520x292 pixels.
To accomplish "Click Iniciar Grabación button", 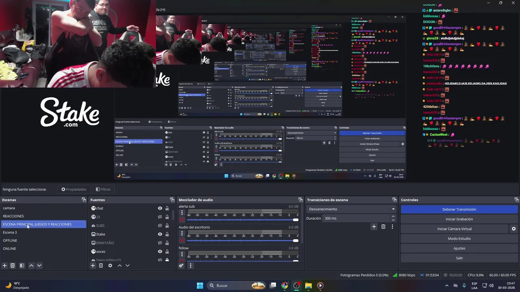I will point(459,219).
